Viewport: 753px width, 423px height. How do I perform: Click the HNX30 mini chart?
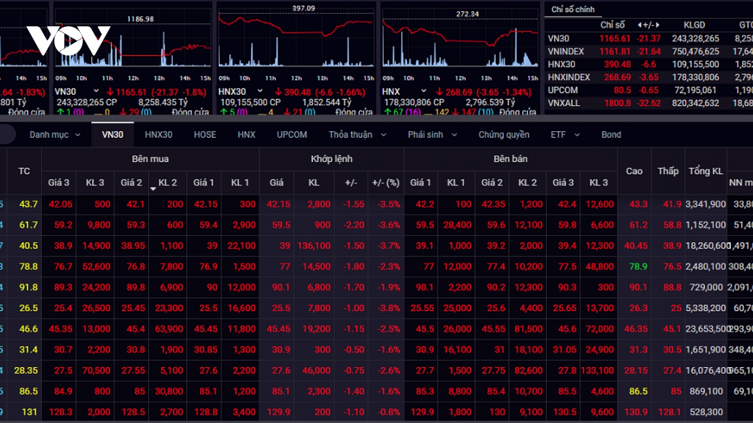296,40
